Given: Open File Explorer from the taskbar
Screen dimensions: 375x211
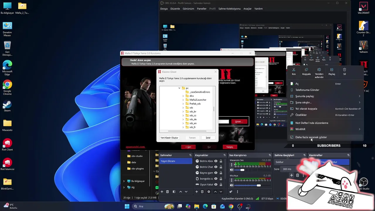Looking at the screenshot, I should tap(197, 206).
